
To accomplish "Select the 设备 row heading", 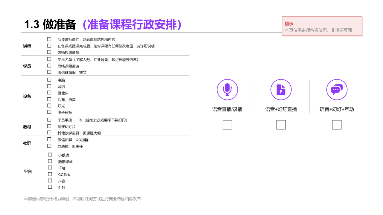I will [x=27, y=96].
